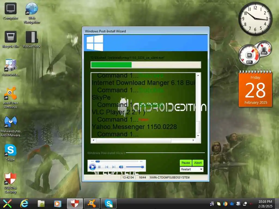Open avast! Free Antivirus desktop shortcut
Image resolution: width=279 pixels, height=209 pixels.
click(11, 98)
